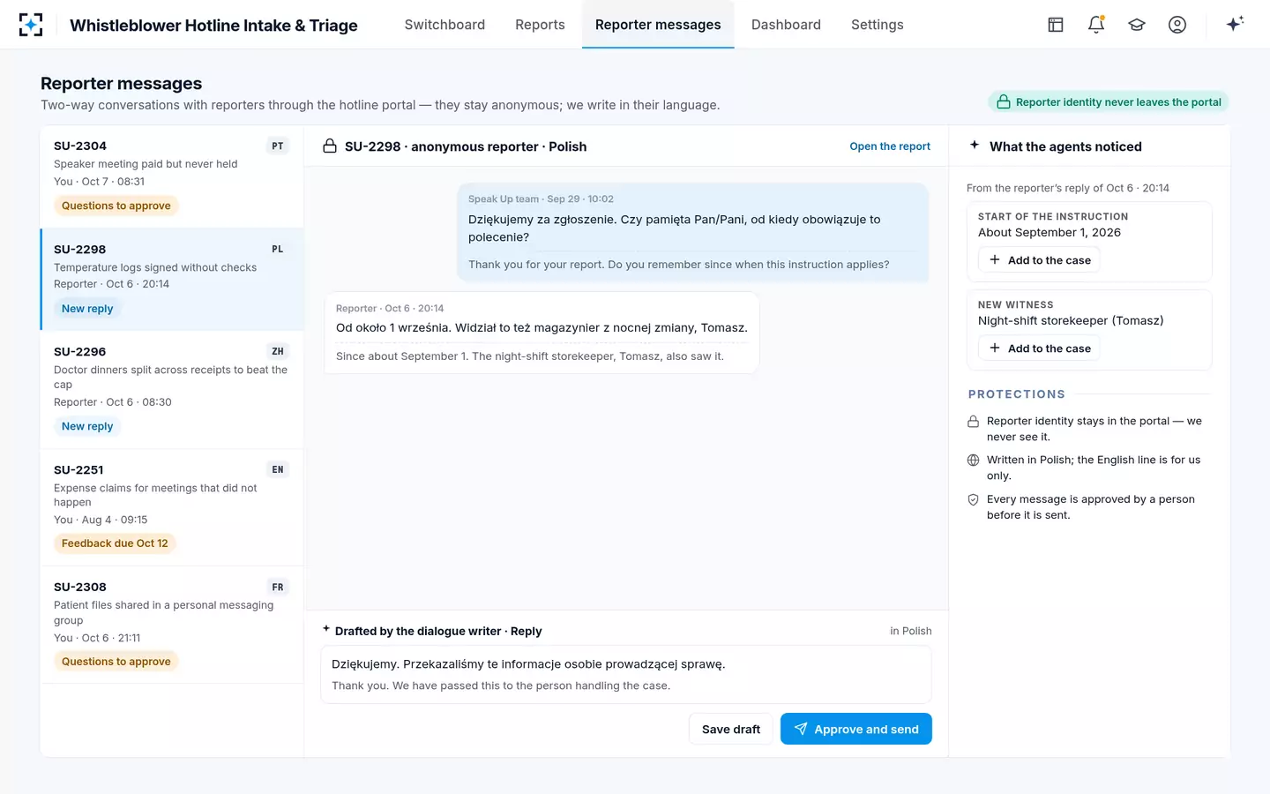The height and width of the screenshot is (794, 1270).
Task: Add the September 1 start date to the case
Action: (1040, 260)
